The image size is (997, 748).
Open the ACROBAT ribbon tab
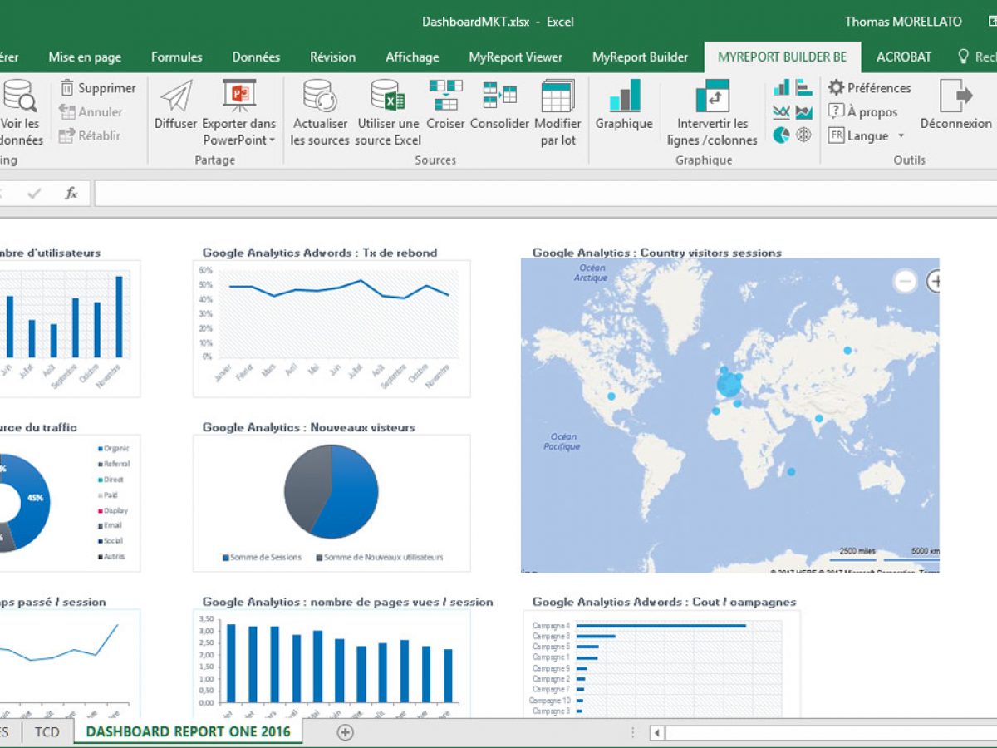click(904, 57)
